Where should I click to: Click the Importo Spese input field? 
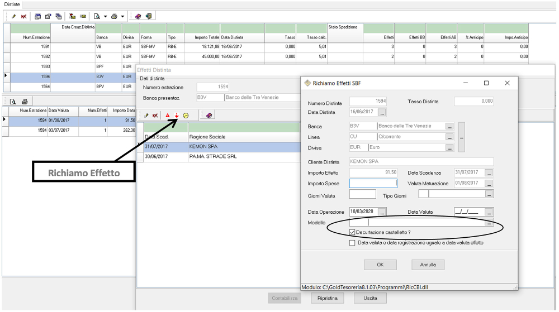(x=373, y=183)
